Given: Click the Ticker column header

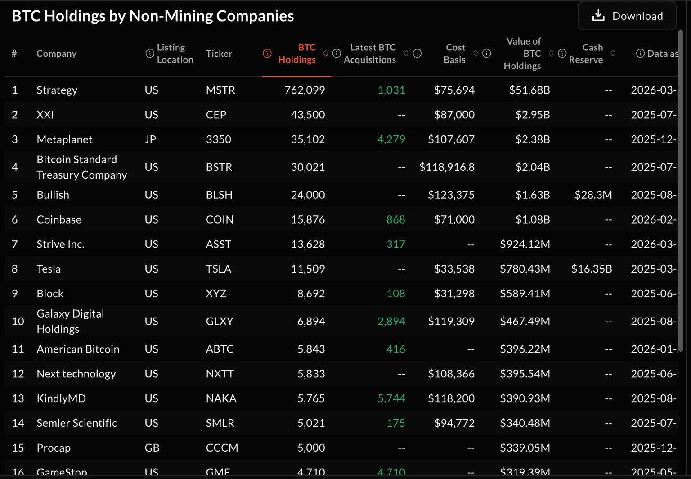Looking at the screenshot, I should 219,54.
